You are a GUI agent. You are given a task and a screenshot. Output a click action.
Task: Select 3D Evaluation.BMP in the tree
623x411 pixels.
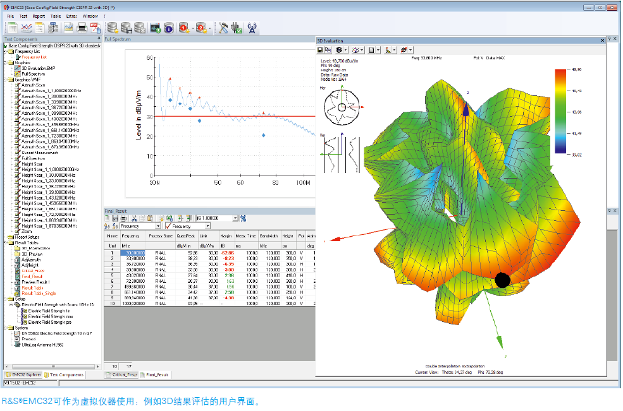[38, 68]
